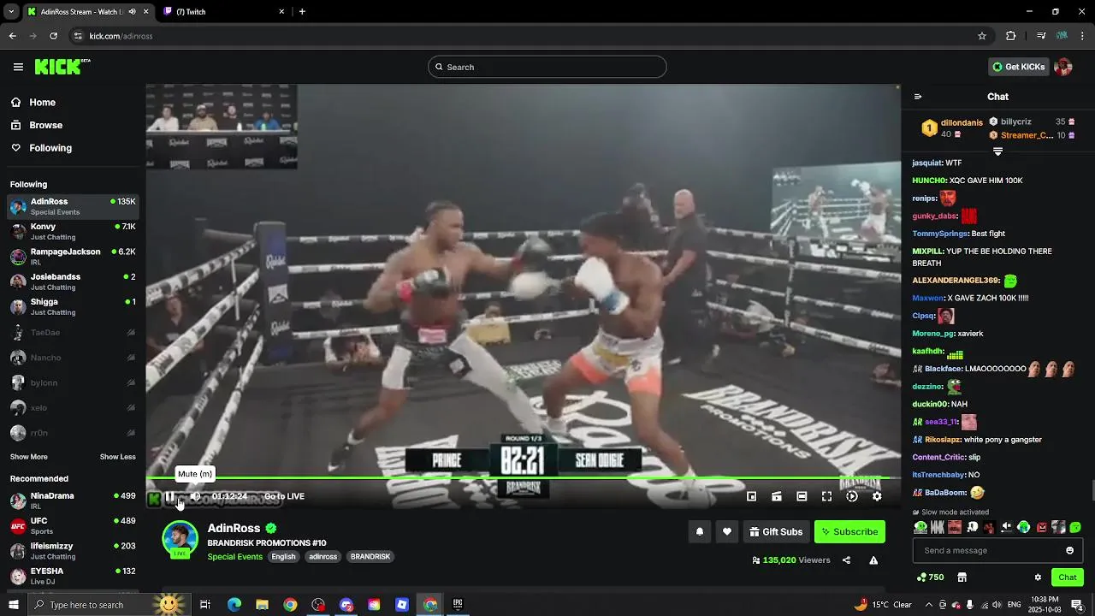Click Show More in Following
Screen dimensions: 1095x616
click(x=29, y=457)
